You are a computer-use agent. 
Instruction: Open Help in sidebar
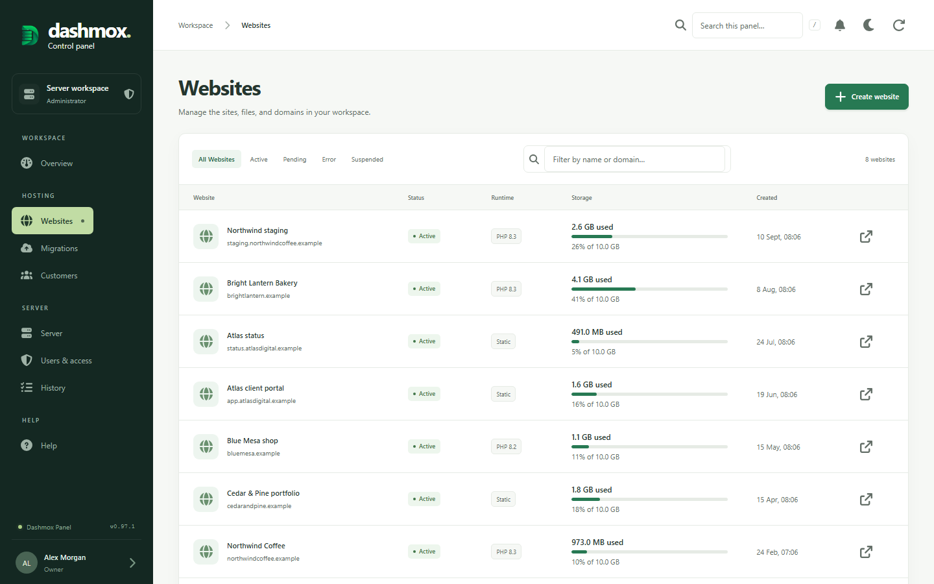tap(39, 446)
